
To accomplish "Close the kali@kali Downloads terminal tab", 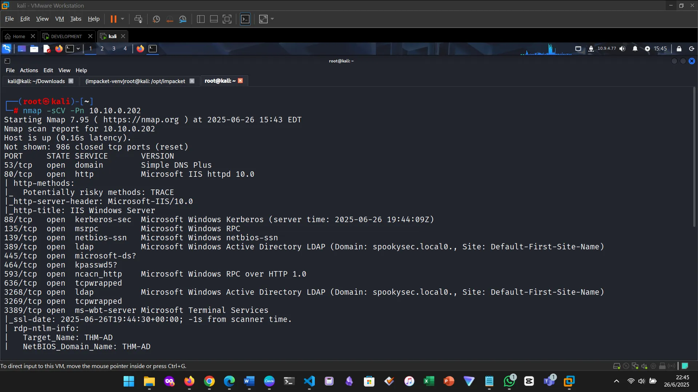I will [71, 81].
